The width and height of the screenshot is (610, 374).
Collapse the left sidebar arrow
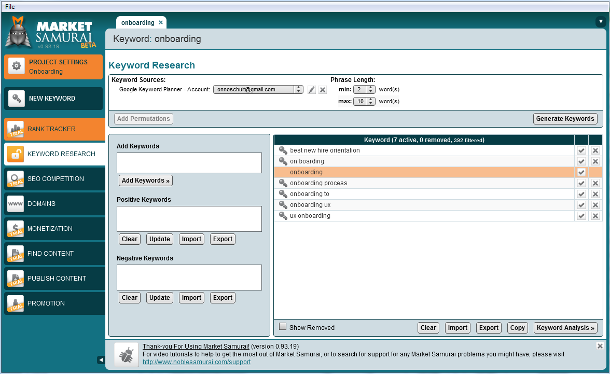[x=101, y=360]
